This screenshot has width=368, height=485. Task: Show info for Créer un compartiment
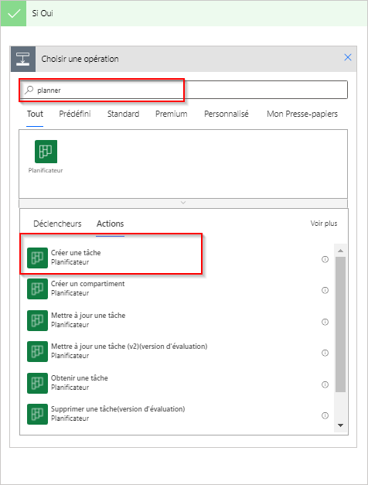coord(325,290)
